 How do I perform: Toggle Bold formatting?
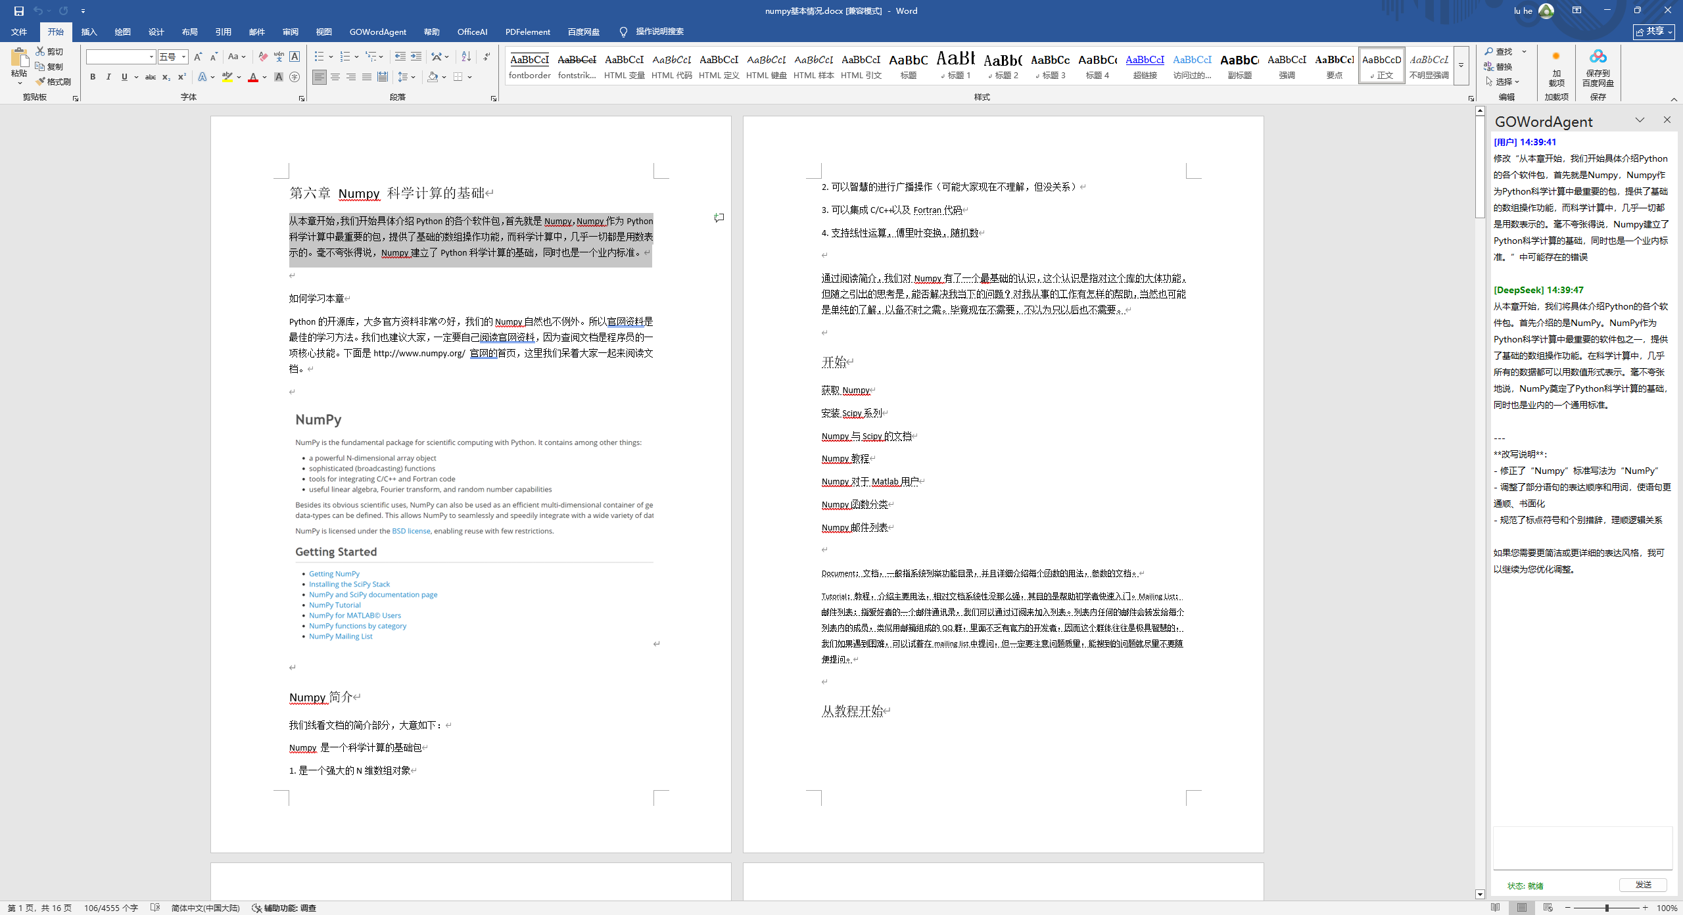pos(93,77)
